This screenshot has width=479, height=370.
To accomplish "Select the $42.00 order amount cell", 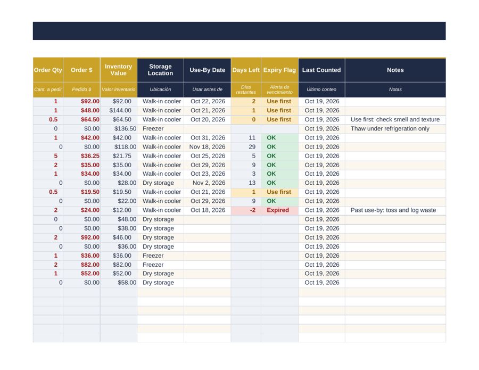I will (x=81, y=138).
